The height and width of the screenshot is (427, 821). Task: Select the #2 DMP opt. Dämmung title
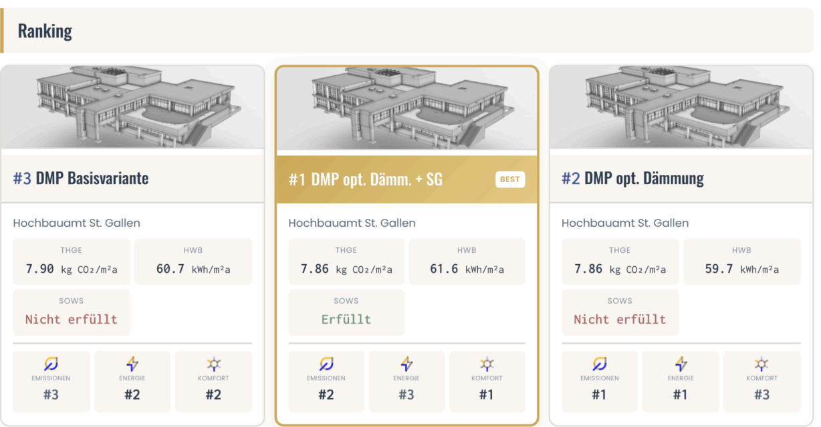[x=632, y=178]
